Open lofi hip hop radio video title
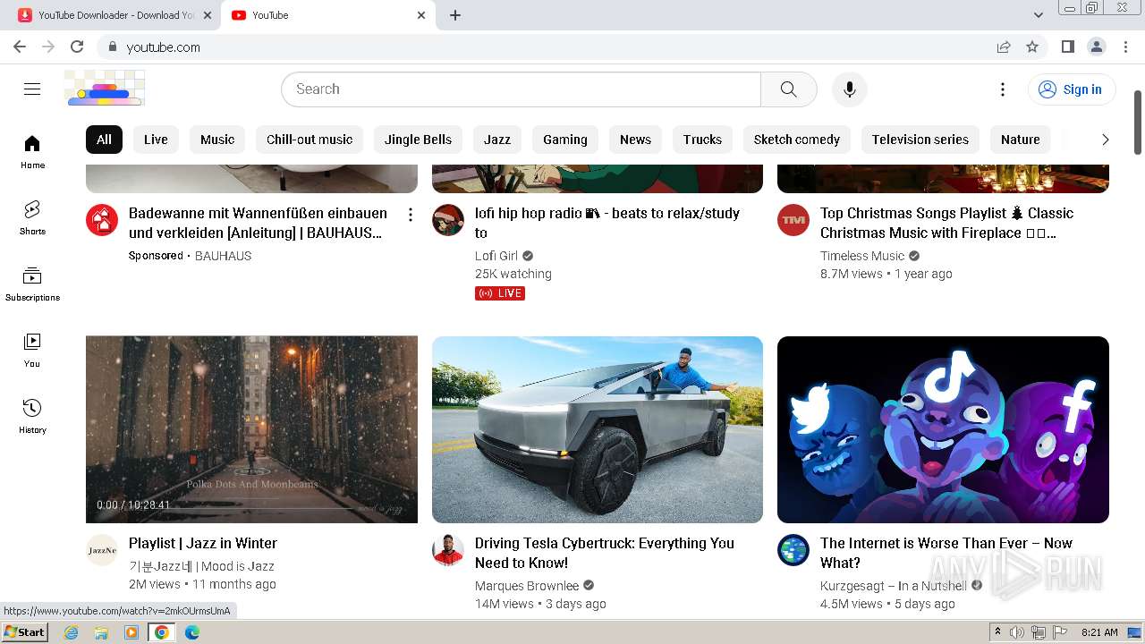Screen dimensions: 1145x644 [607, 223]
